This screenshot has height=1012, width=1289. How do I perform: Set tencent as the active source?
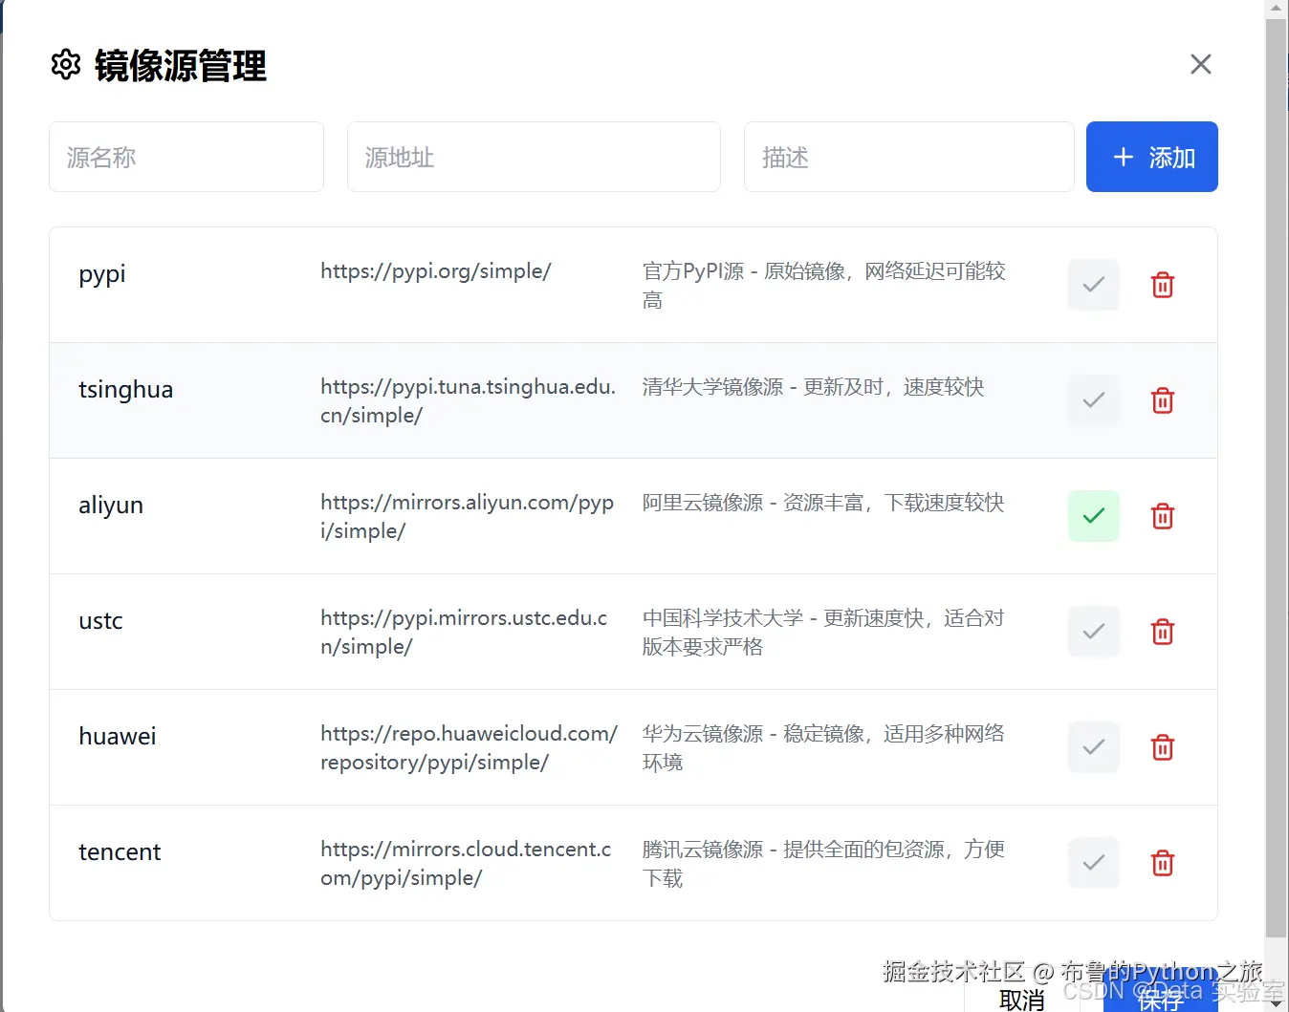pos(1094,863)
